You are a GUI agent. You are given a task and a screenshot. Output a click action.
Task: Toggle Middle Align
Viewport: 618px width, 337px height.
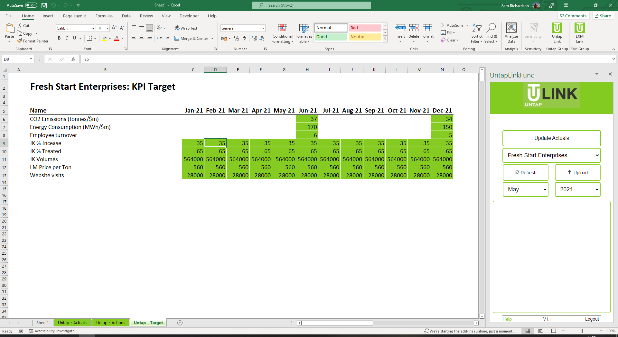pos(142,28)
